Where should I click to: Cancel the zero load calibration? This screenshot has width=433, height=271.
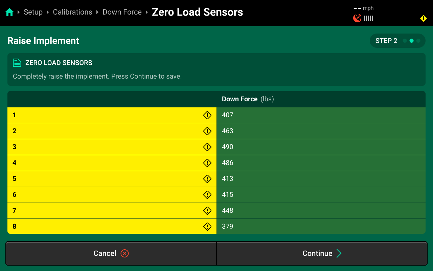tap(111, 253)
